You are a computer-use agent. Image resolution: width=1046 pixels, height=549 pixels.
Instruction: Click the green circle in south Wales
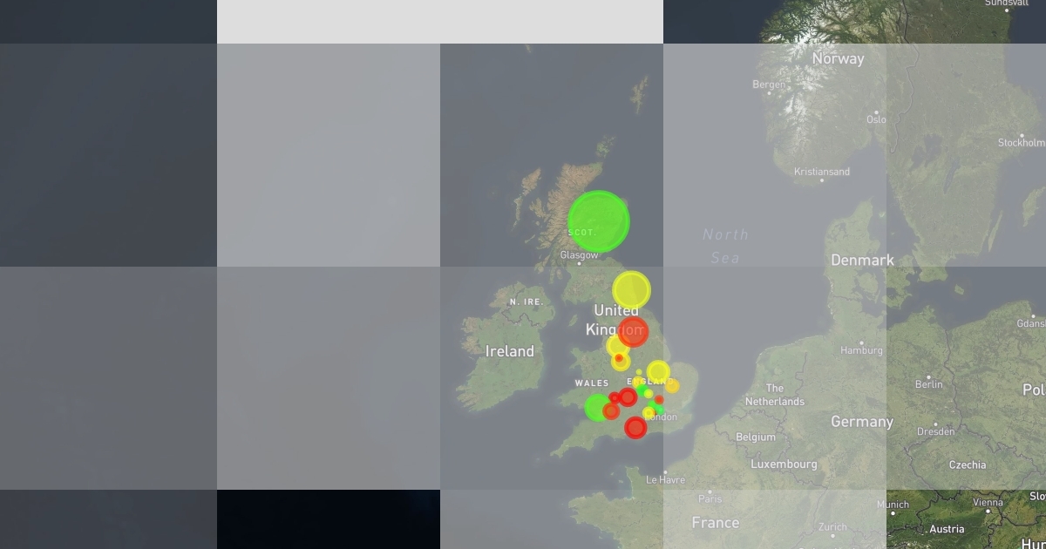tap(597, 407)
